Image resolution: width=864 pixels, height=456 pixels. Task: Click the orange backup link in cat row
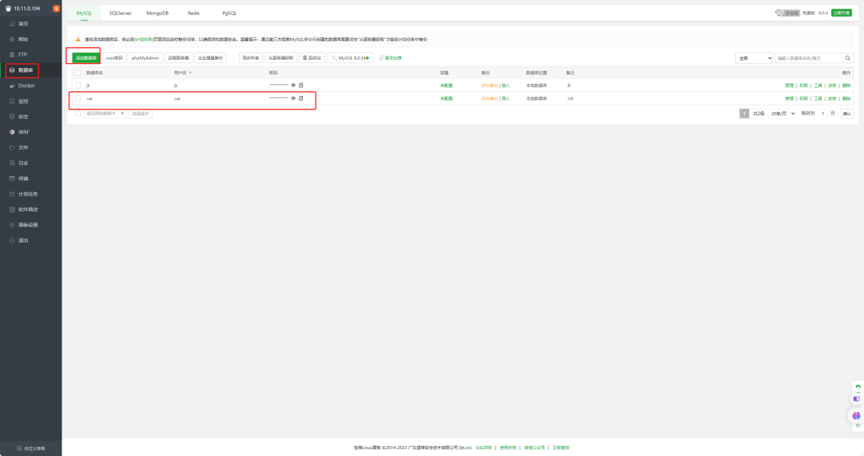tap(489, 99)
